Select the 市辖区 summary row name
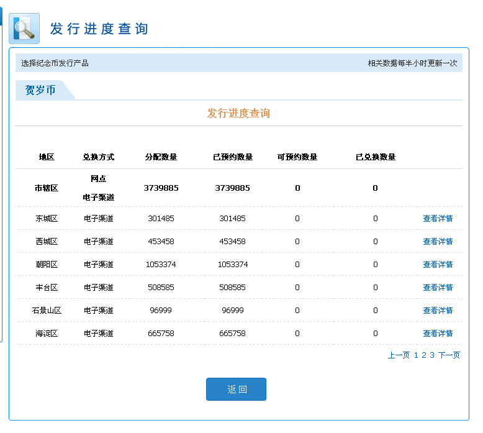This screenshot has width=483, height=433. [x=47, y=188]
